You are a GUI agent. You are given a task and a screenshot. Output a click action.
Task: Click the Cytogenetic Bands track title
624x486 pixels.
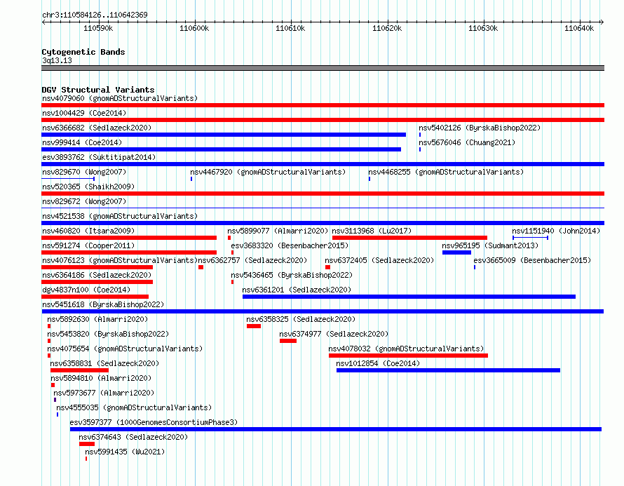click(83, 52)
